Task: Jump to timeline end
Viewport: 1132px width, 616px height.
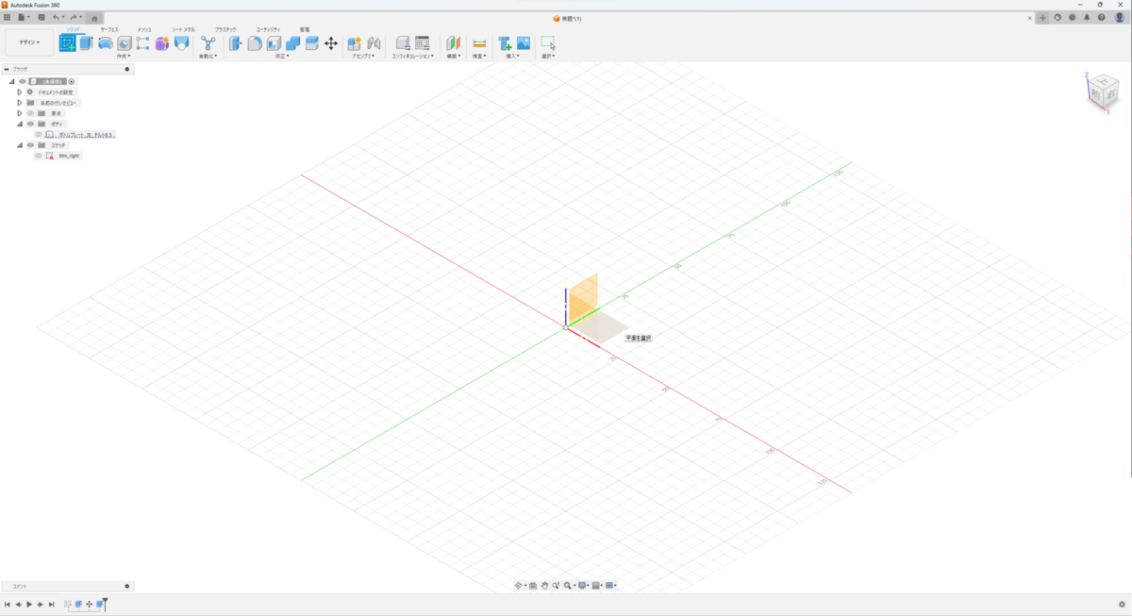Action: pos(51,605)
